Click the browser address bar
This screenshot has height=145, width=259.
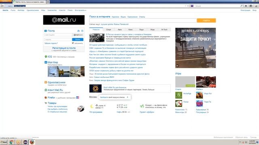(99, 6)
